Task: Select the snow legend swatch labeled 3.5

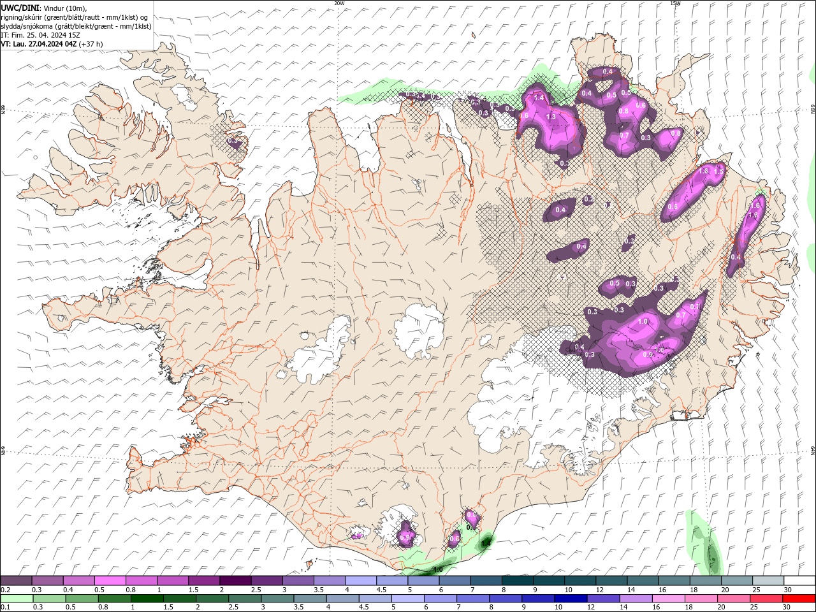Action: 328,580
